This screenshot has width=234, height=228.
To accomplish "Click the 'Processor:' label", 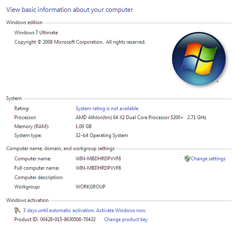I will tap(25, 117).
